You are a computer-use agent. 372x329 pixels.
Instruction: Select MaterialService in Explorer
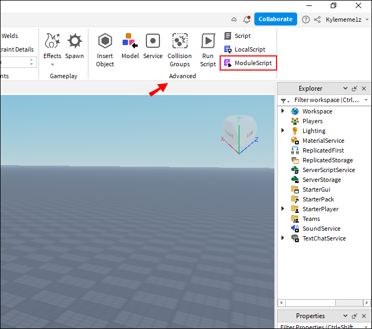tap(323, 141)
